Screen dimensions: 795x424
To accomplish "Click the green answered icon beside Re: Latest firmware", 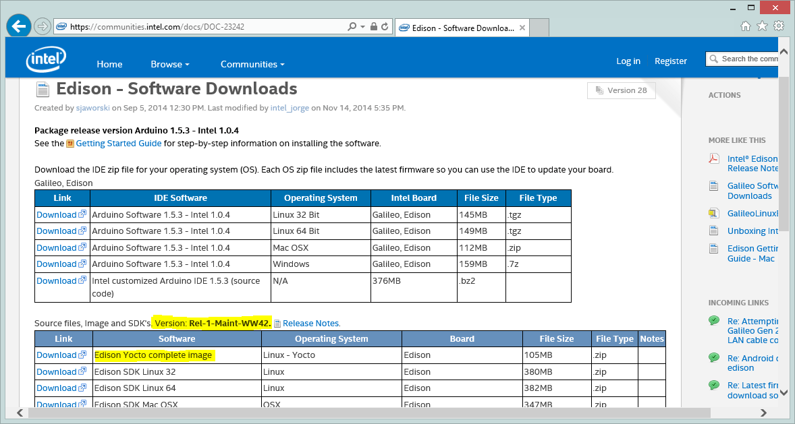I will coord(714,385).
